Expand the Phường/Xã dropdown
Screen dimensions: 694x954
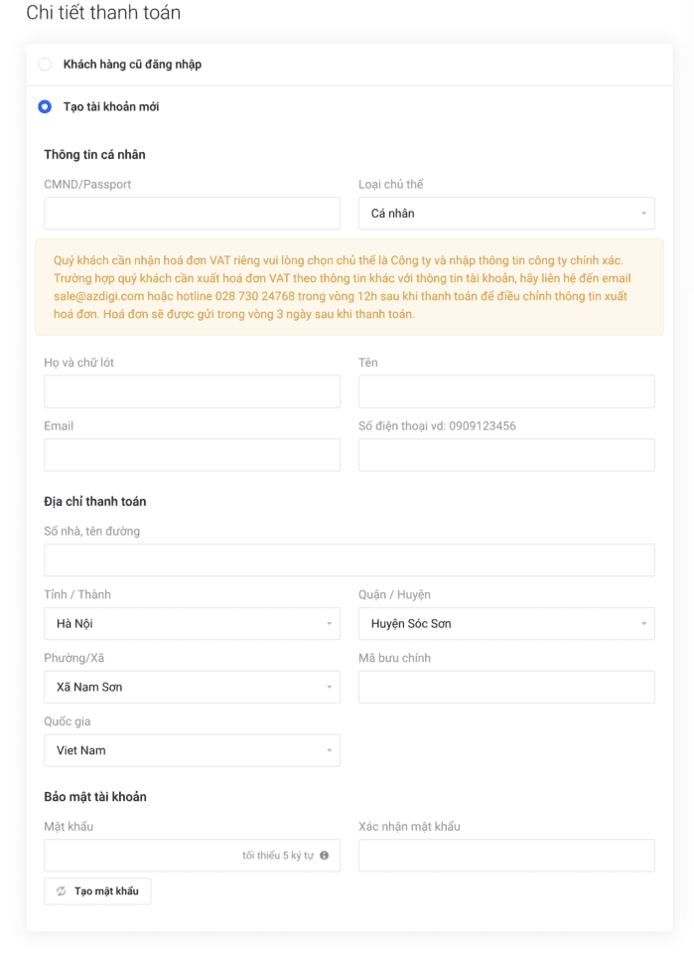(192, 687)
